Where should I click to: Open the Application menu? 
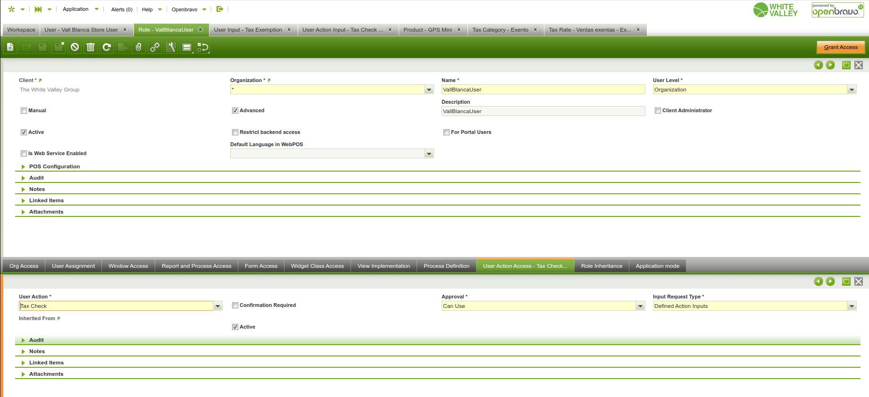coord(75,9)
